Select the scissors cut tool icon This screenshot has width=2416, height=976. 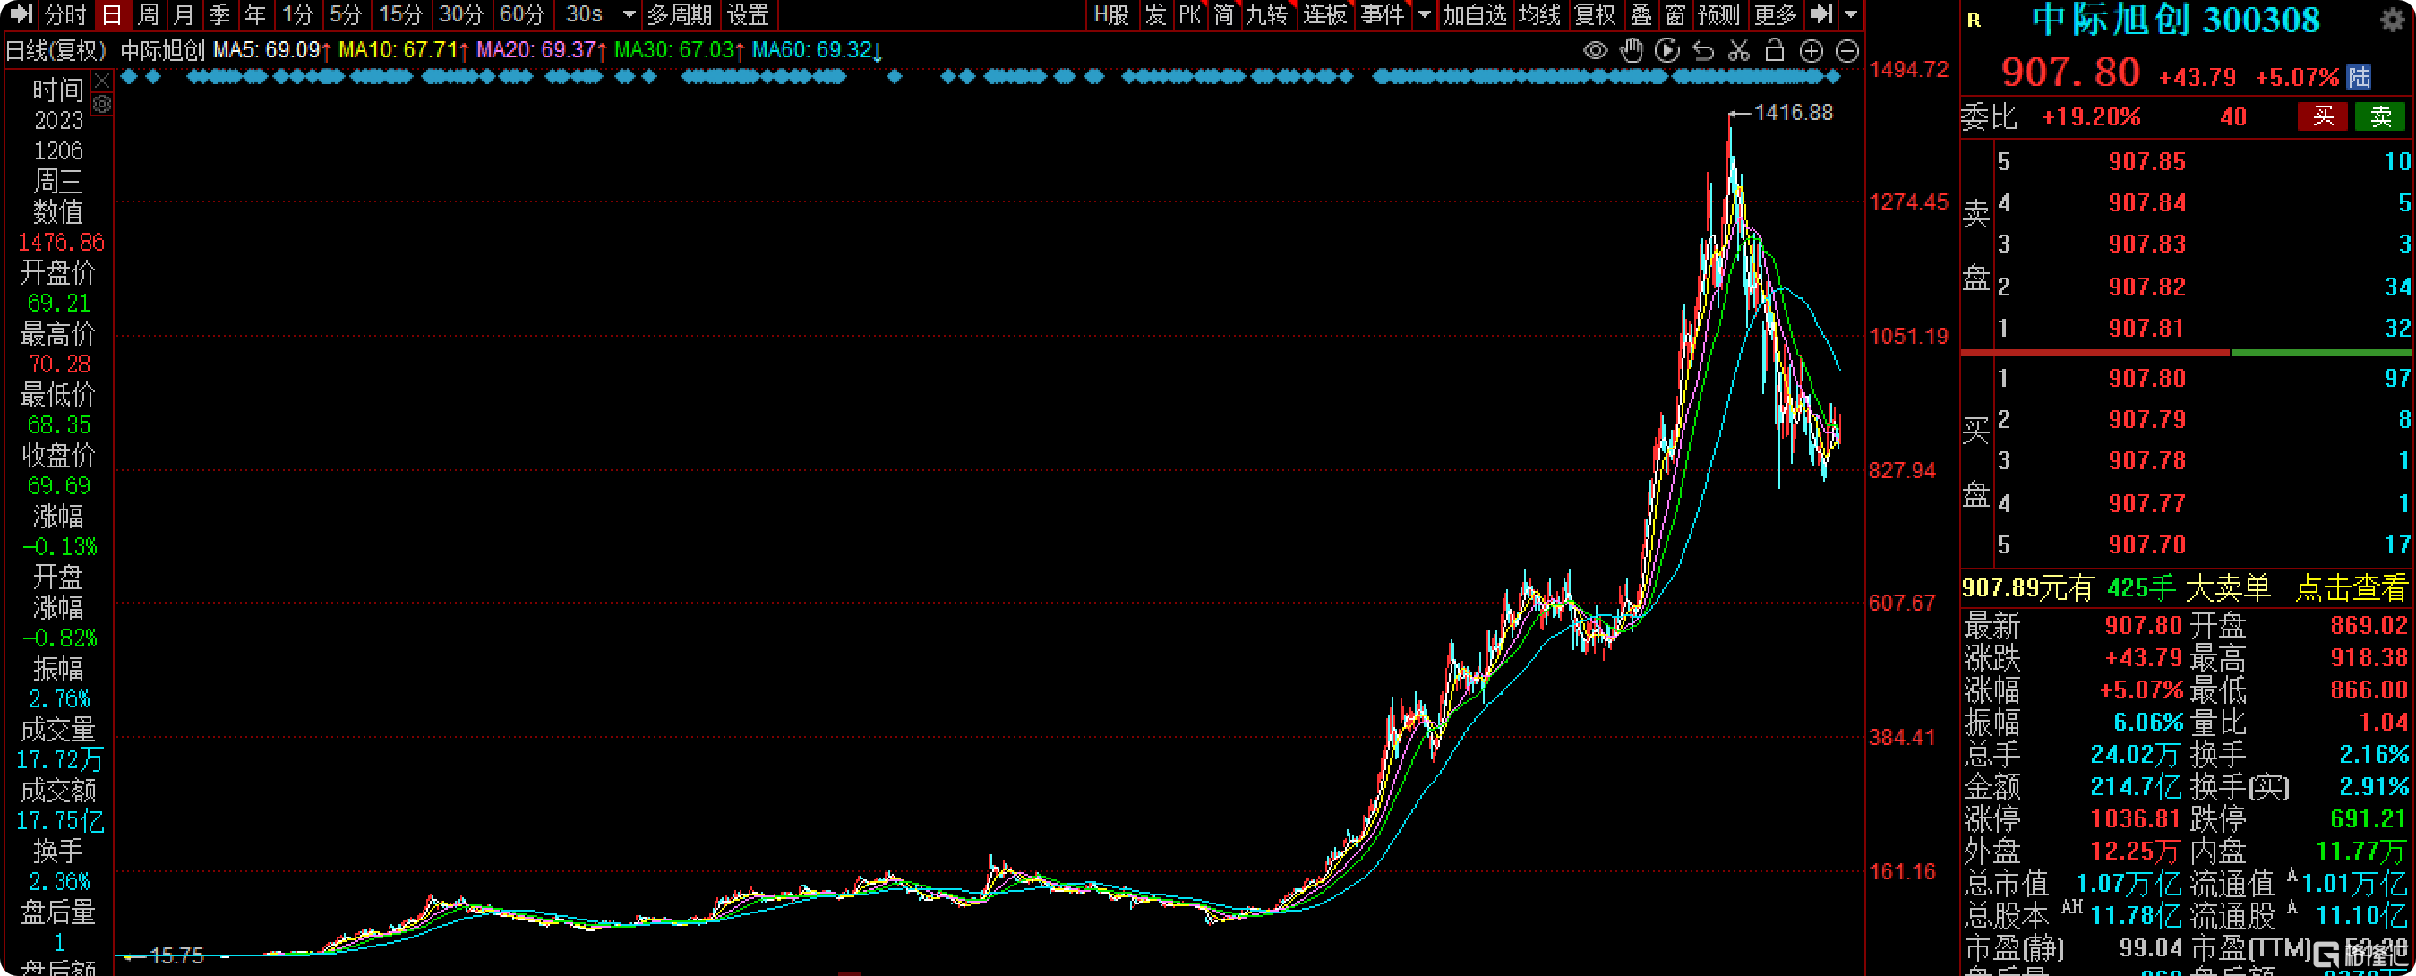pos(1739,51)
